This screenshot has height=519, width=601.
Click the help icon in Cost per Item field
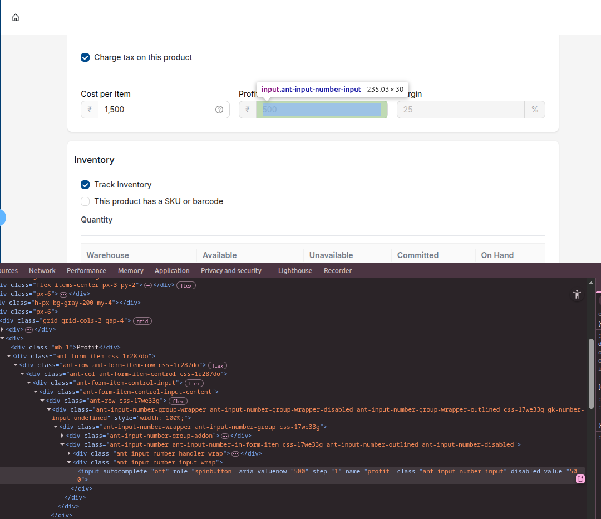pyautogui.click(x=219, y=110)
